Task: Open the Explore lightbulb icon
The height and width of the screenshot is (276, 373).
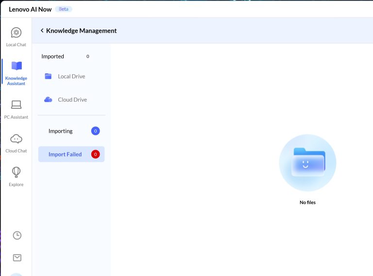Action: [x=16, y=172]
